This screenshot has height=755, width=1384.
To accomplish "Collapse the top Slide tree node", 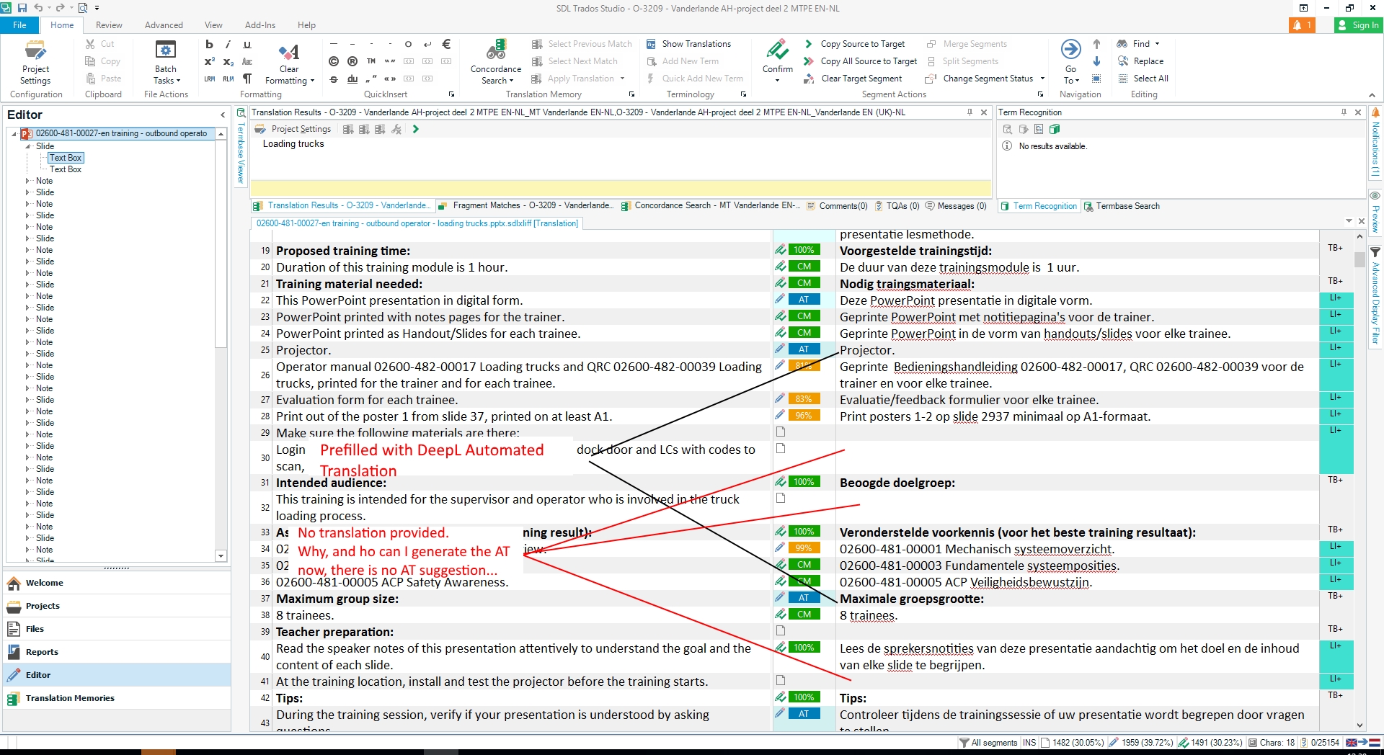I will (x=28, y=146).
